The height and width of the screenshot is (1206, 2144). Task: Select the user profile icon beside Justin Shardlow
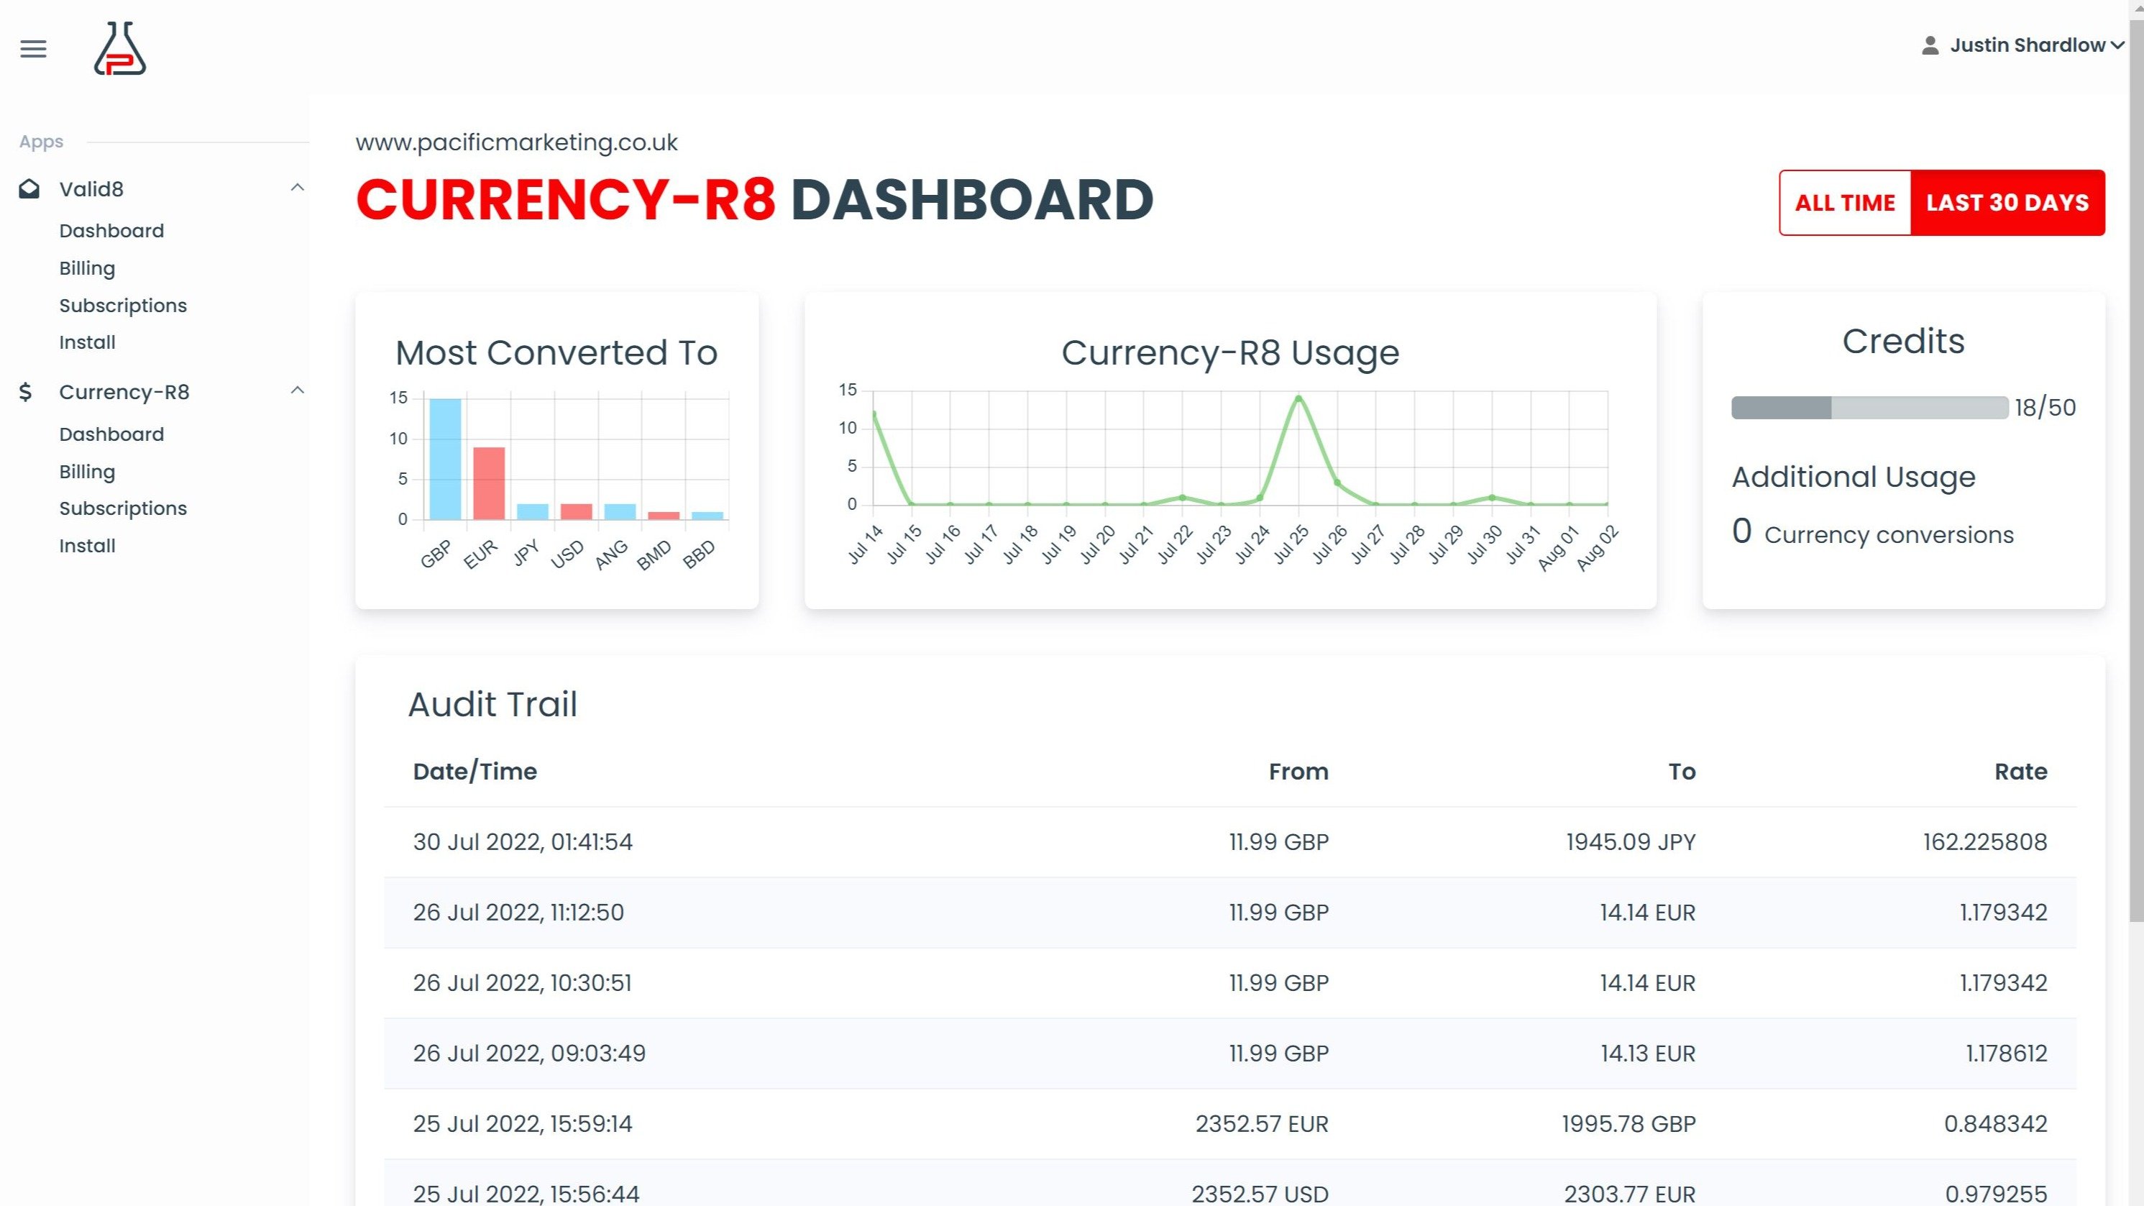[x=1932, y=45]
